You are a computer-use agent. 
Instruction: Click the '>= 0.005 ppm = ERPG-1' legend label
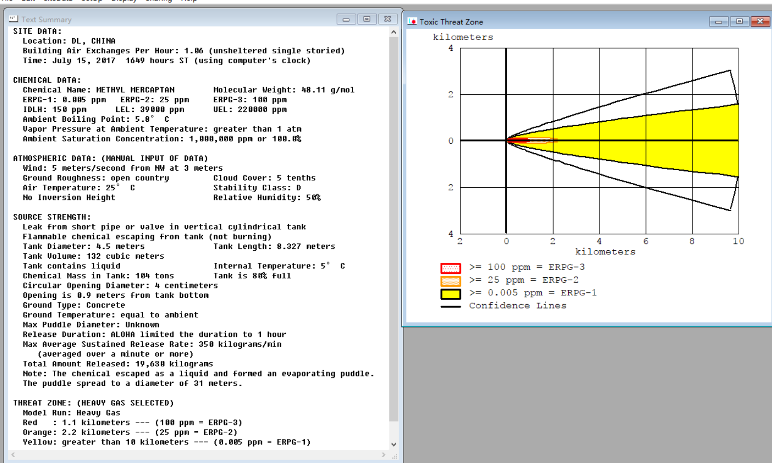coord(533,292)
